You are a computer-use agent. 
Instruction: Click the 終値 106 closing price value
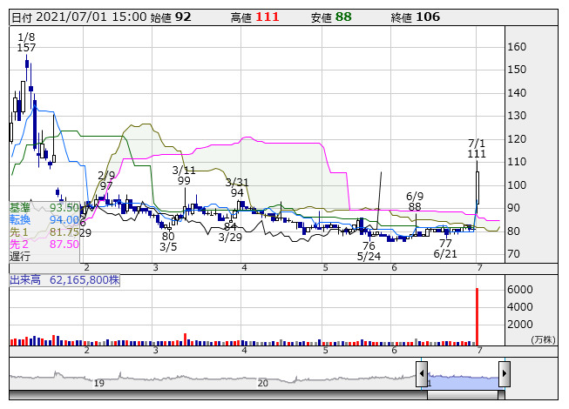(x=416, y=17)
